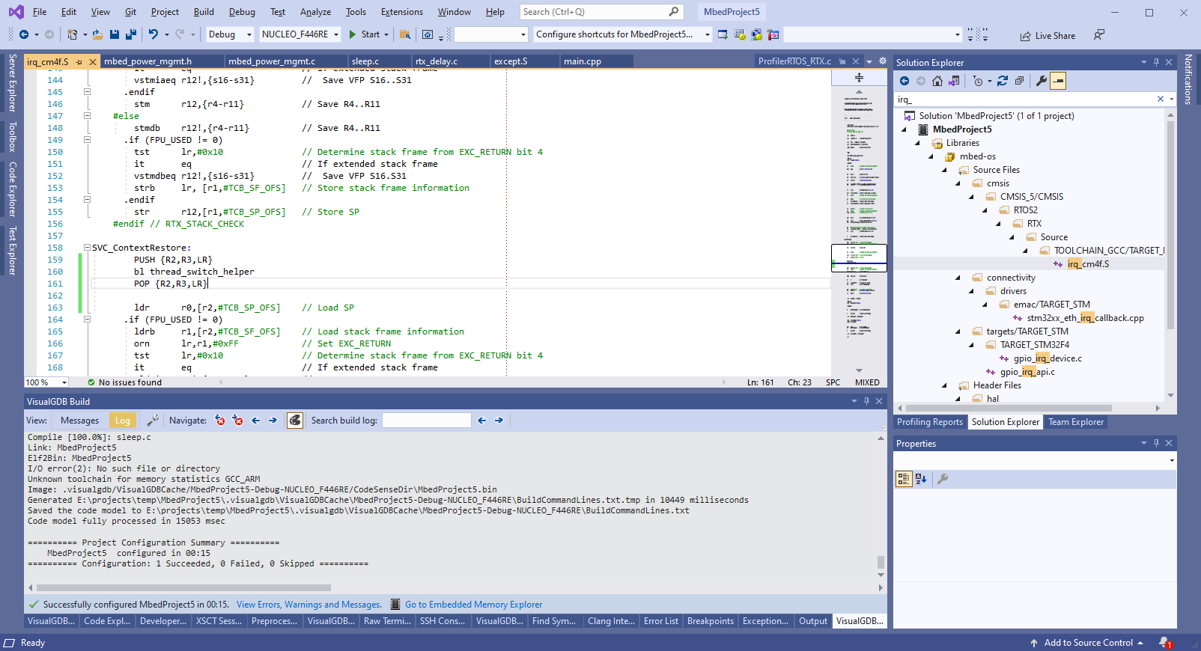Click Add to Source Control in status bar
This screenshot has height=651, width=1201.
point(1088,643)
